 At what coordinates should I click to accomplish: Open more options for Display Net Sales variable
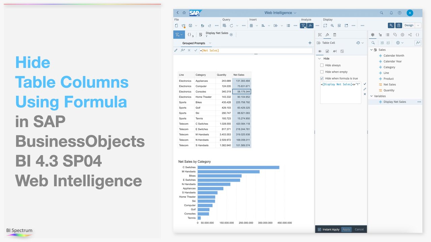(419, 102)
